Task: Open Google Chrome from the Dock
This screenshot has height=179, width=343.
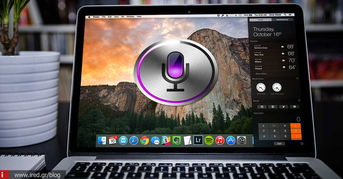Action: [144, 140]
